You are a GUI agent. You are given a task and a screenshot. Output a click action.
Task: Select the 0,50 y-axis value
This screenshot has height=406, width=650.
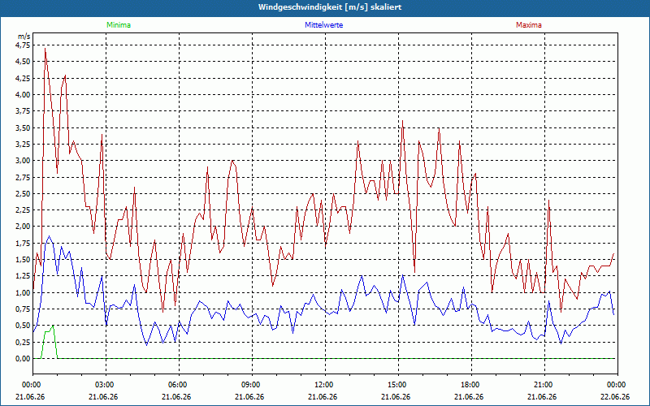pos(23,326)
